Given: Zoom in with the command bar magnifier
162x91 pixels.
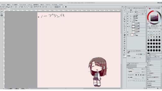Looking at the screenshot, I should coord(25,7).
